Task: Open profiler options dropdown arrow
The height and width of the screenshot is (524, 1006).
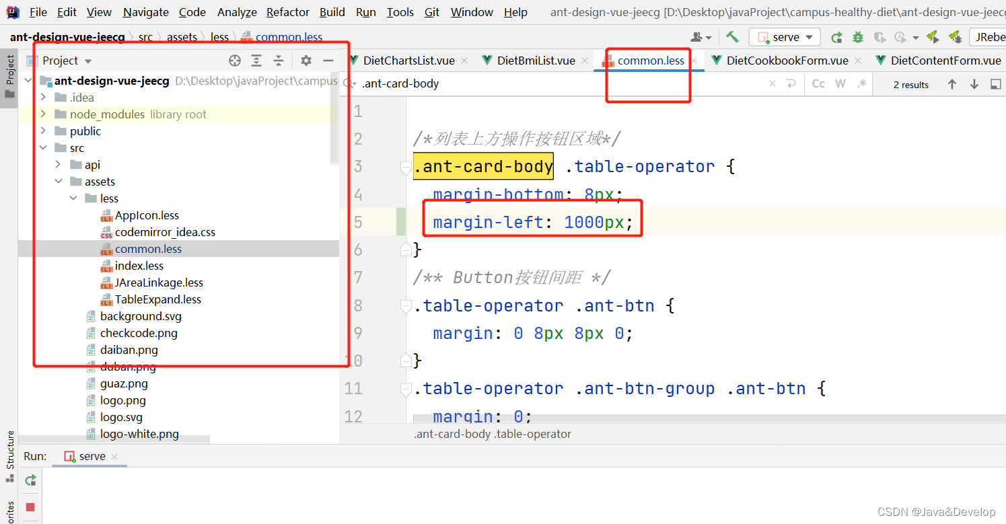Action: pyautogui.click(x=916, y=38)
